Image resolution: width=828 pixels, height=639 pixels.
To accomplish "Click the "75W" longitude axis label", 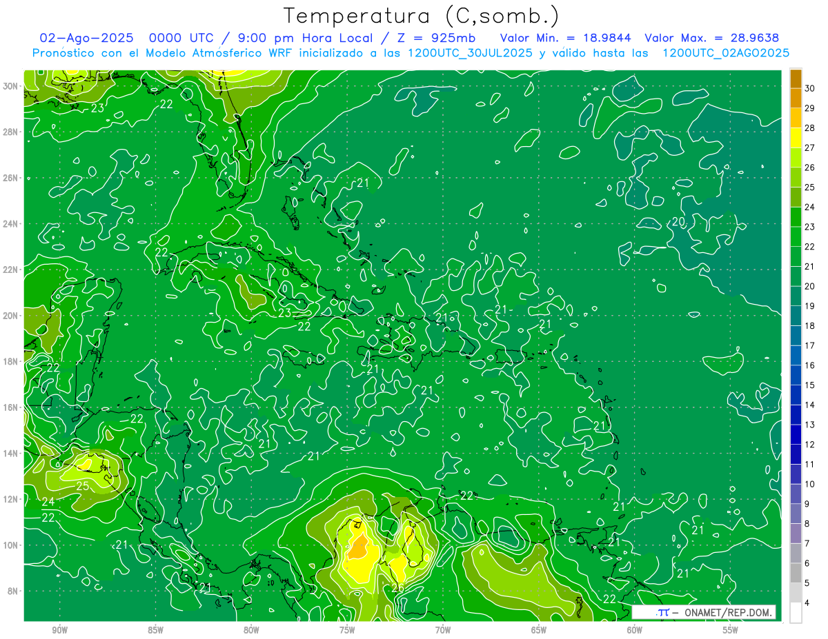I will 347,630.
